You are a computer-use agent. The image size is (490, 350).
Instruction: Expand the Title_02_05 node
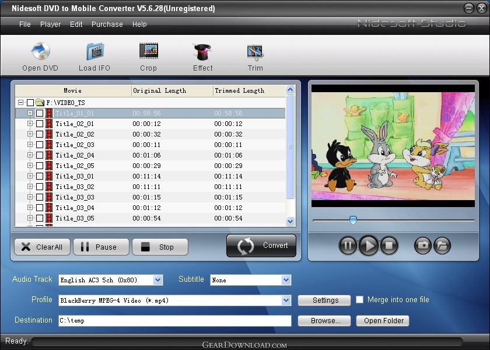click(30, 165)
